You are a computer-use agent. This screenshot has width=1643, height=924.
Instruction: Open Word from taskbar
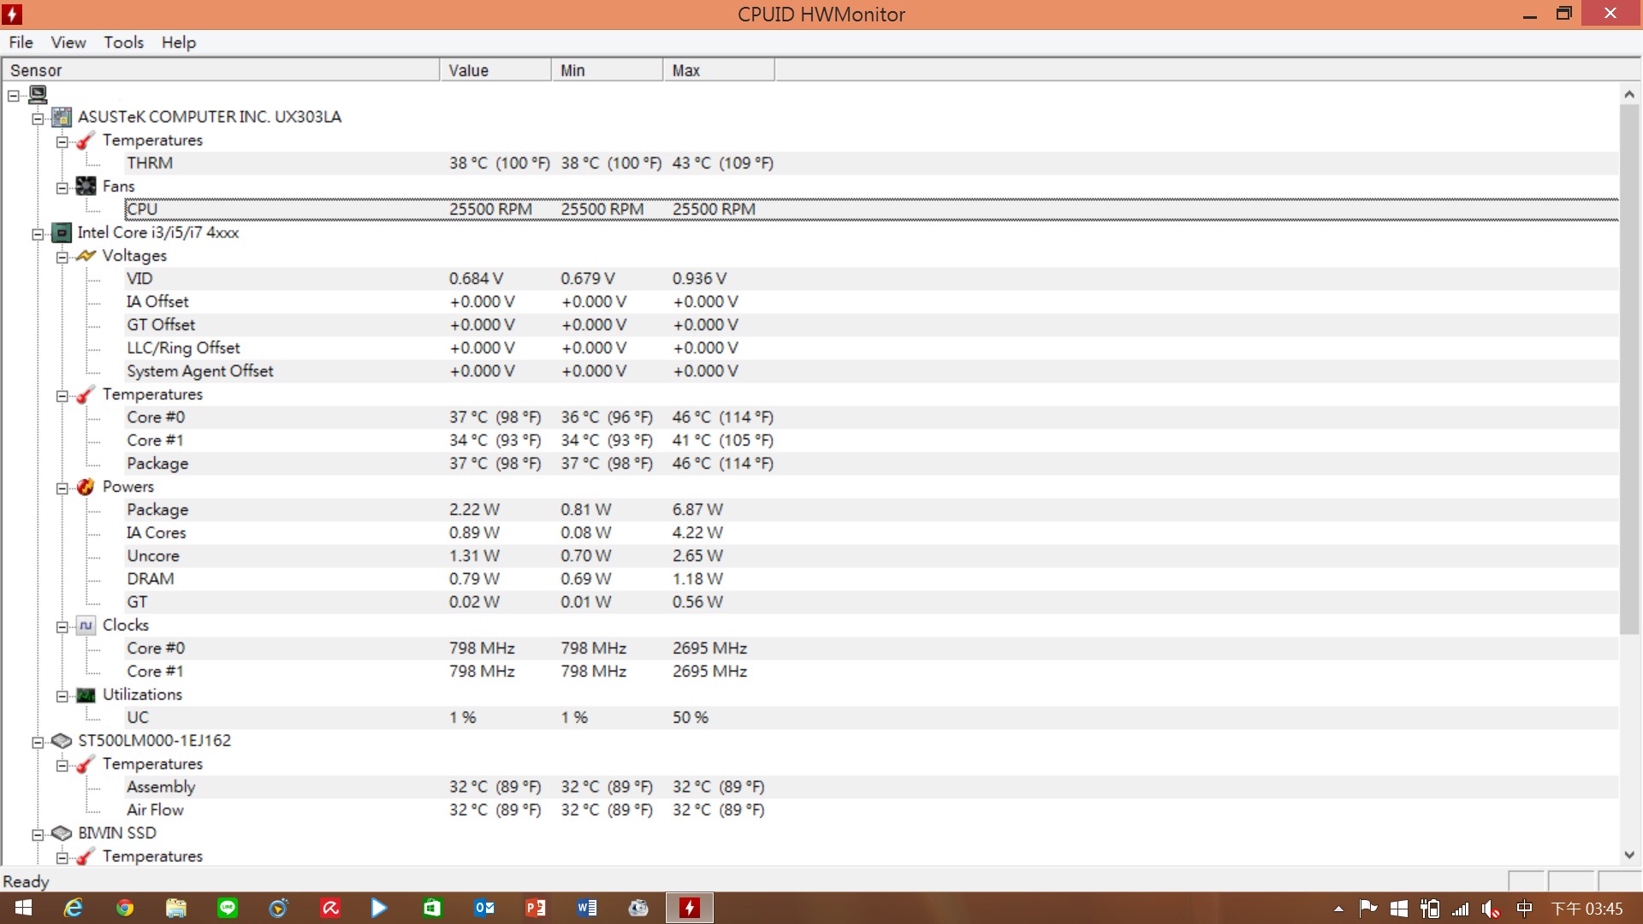pos(587,908)
